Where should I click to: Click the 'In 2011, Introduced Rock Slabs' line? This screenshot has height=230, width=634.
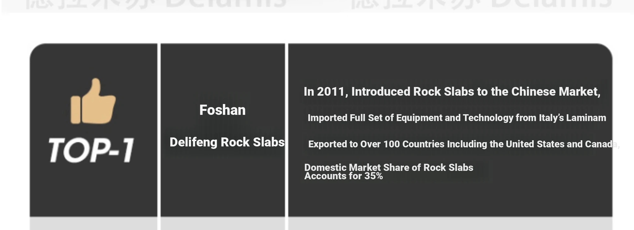(x=452, y=92)
